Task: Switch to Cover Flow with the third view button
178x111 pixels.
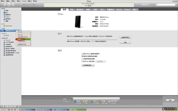Action: [148, 4]
